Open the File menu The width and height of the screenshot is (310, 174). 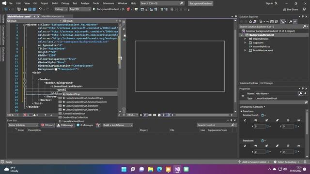tap(11, 3)
